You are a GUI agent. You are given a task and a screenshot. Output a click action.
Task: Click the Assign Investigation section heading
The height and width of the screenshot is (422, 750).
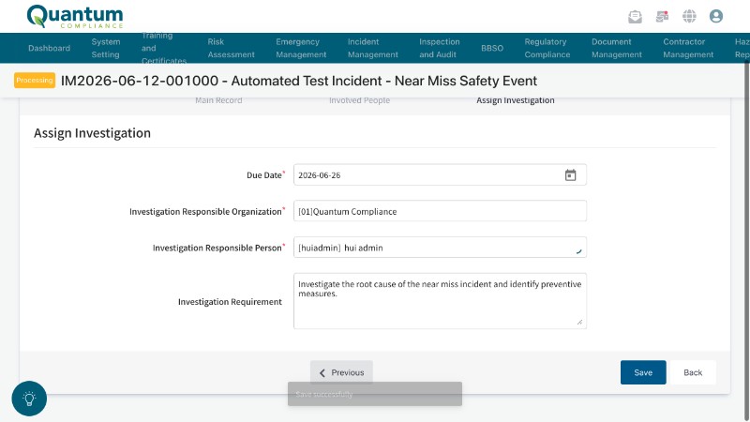click(x=92, y=133)
